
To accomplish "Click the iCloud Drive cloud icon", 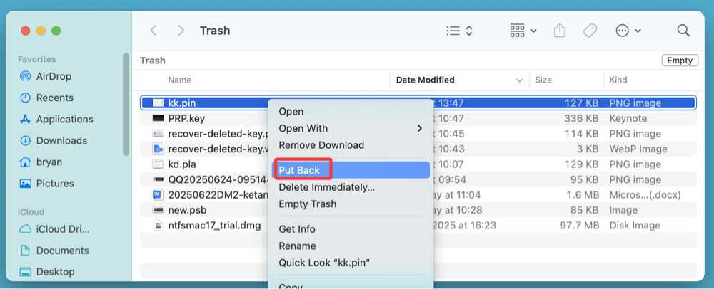I will 26,229.
